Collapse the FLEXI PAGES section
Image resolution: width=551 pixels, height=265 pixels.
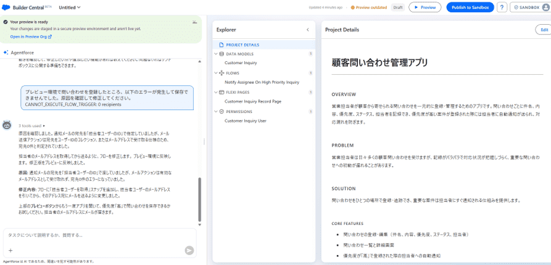(x=216, y=92)
